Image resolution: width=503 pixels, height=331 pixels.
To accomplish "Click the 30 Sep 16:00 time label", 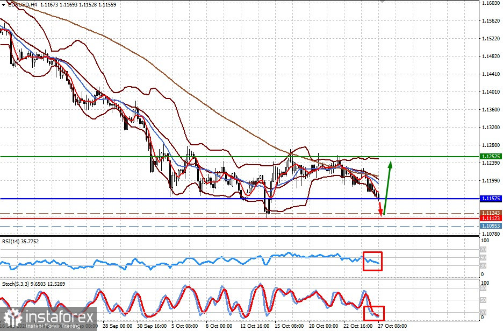I will 152,326.
